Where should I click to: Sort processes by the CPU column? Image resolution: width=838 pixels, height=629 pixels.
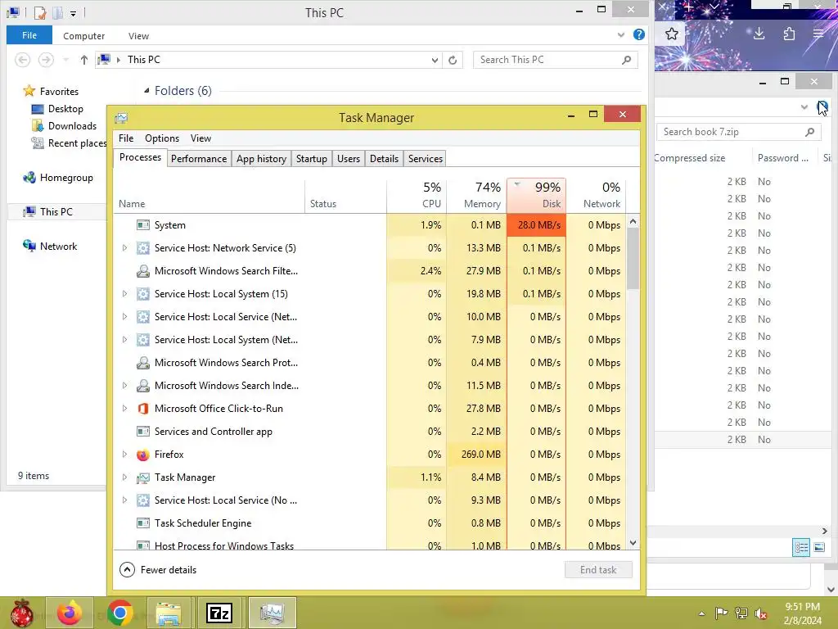[417, 196]
